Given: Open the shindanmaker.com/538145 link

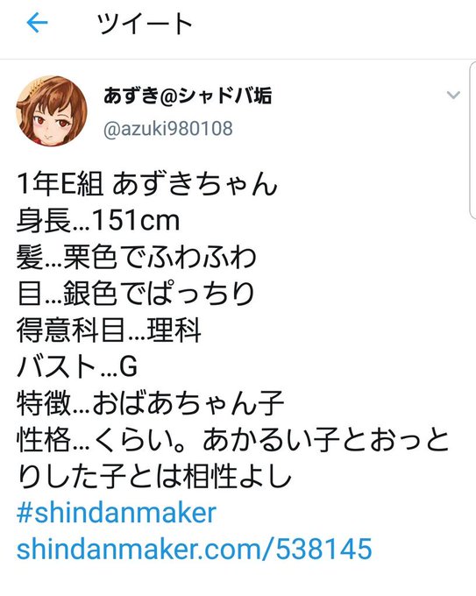Looking at the screenshot, I should coord(195,549).
